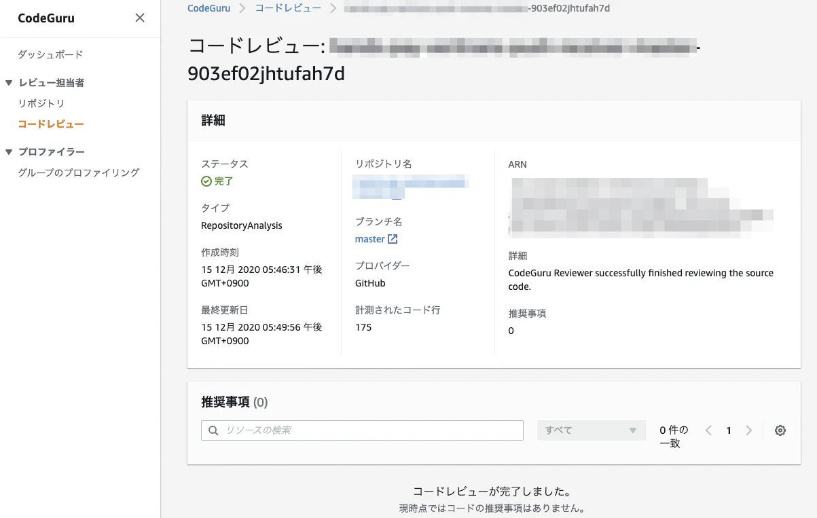Image resolution: width=817 pixels, height=518 pixels.
Task: Click the RepositoryAnalysis type value
Action: point(242,225)
